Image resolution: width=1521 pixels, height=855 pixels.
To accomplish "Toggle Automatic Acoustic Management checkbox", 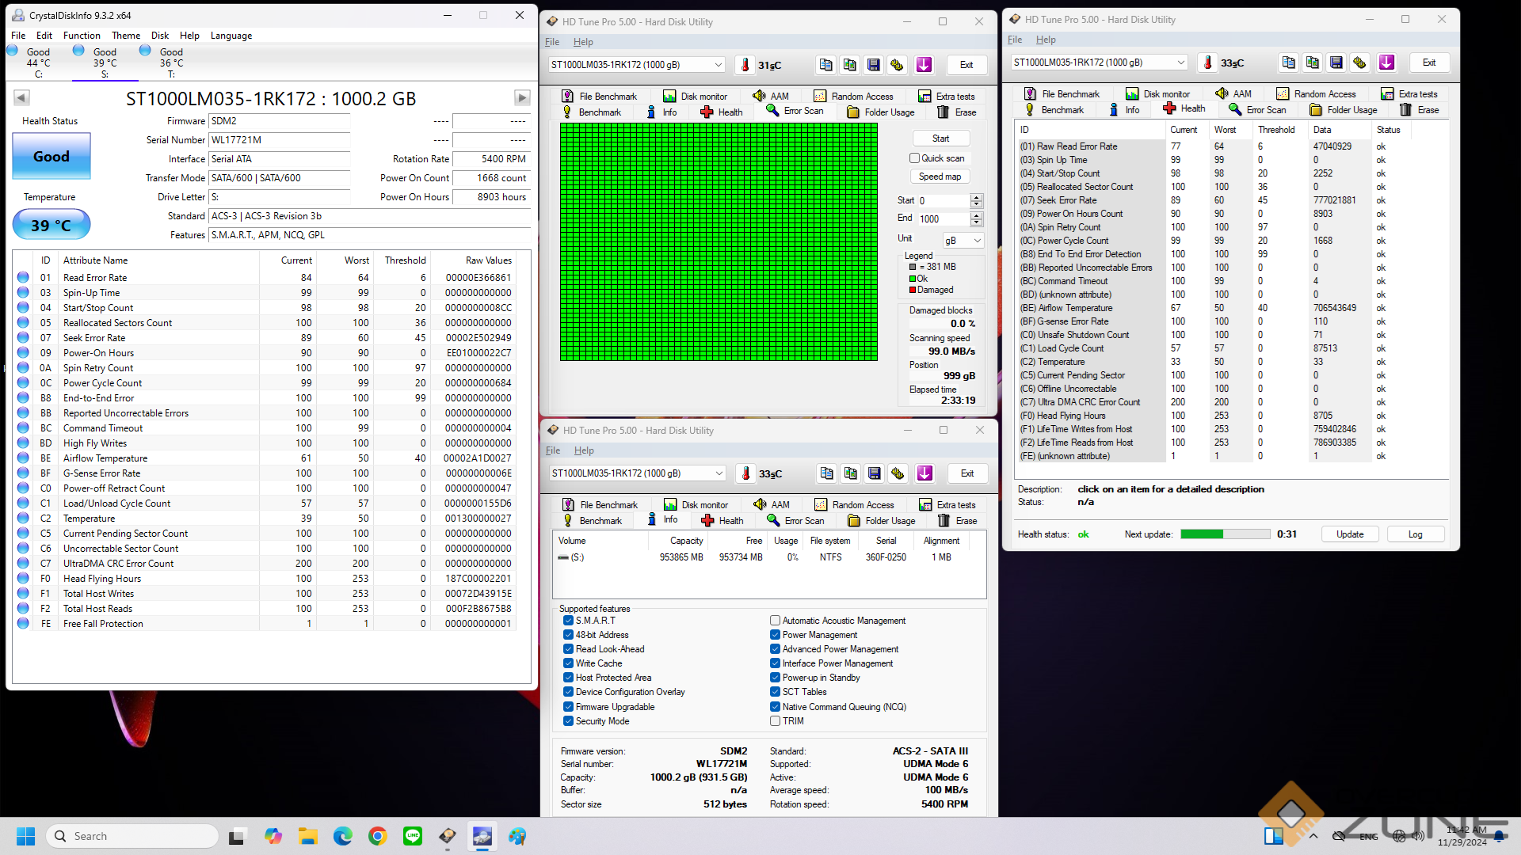I will pyautogui.click(x=775, y=621).
